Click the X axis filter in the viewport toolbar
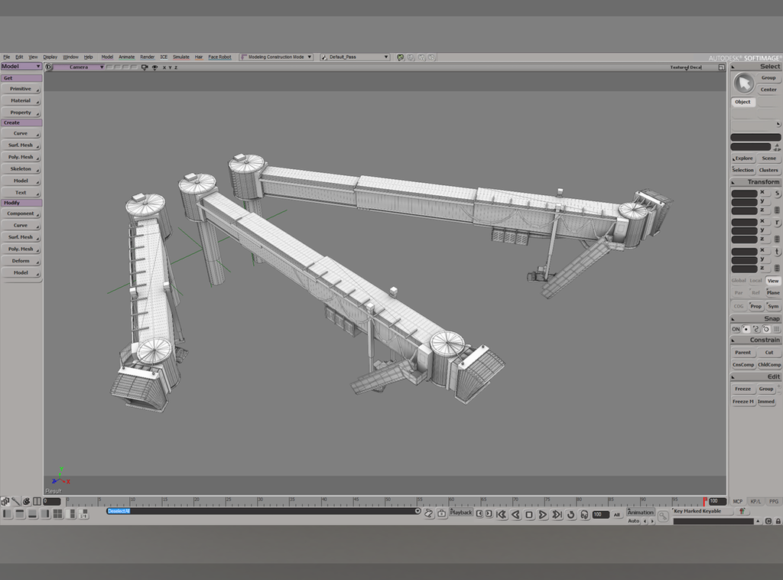This screenshot has height=580, width=783. [x=165, y=67]
